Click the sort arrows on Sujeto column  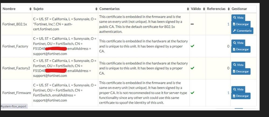pyautogui.click(x=30, y=9)
